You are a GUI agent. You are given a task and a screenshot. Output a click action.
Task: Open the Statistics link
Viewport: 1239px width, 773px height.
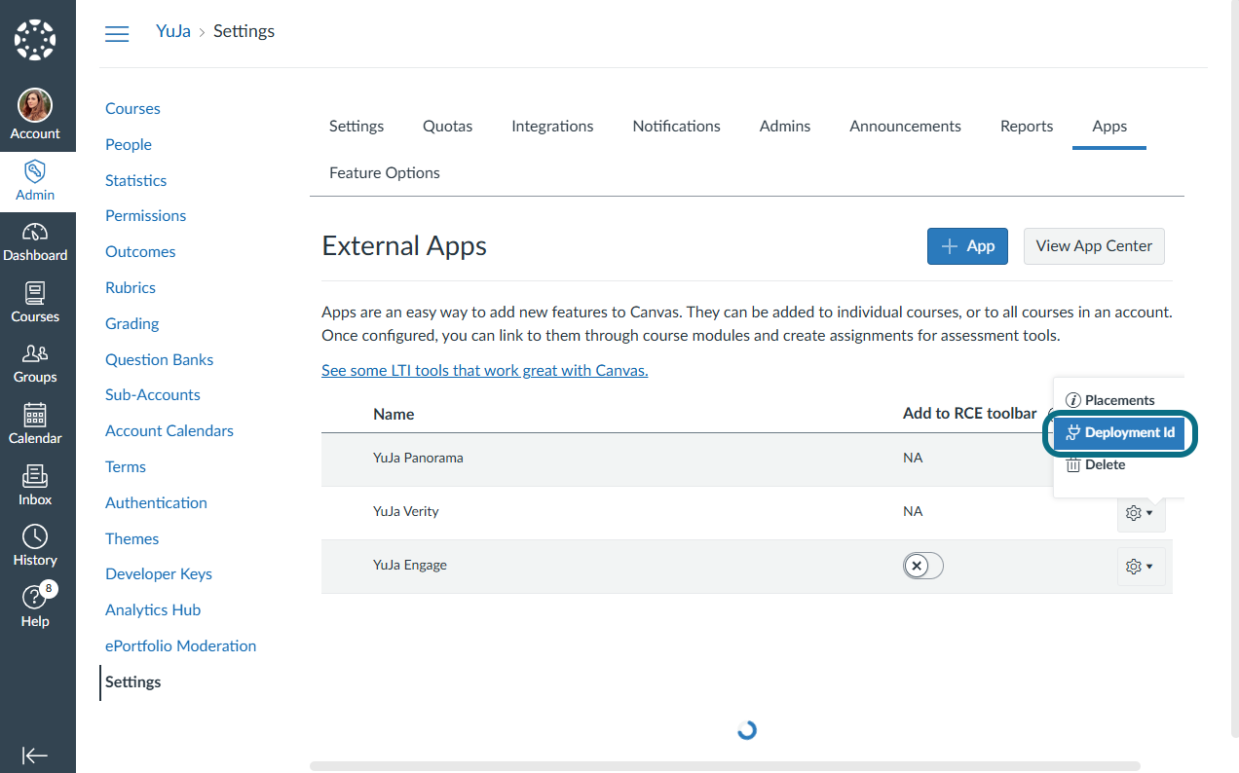(135, 180)
